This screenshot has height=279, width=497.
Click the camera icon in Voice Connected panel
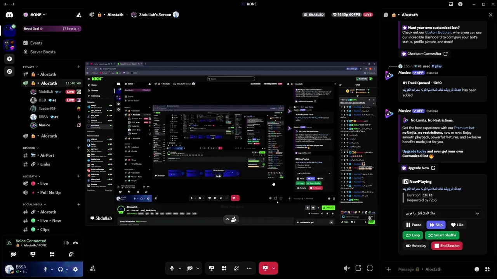(14, 254)
